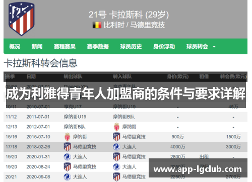
Task: Click Dalian crest in 2020-09-08 row
Action: (x=67, y=177)
